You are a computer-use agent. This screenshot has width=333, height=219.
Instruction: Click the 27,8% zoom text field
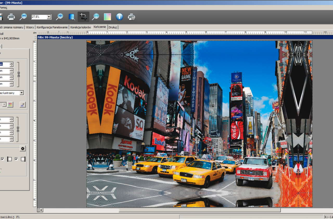39,17
